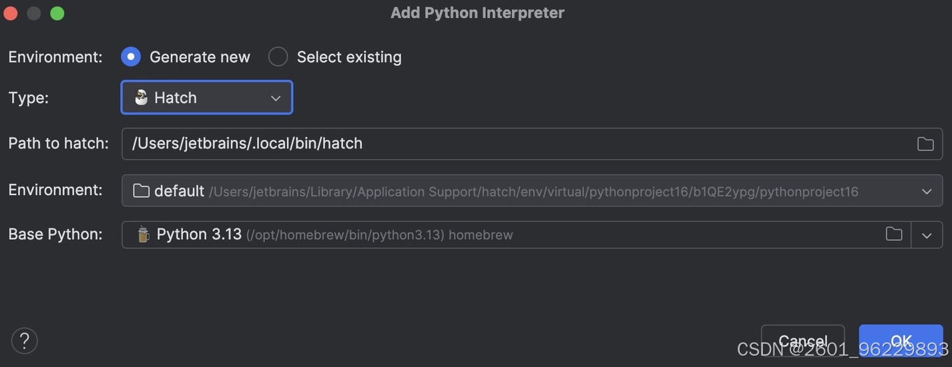Expand the hatch Environment dropdown arrow

tap(927, 191)
